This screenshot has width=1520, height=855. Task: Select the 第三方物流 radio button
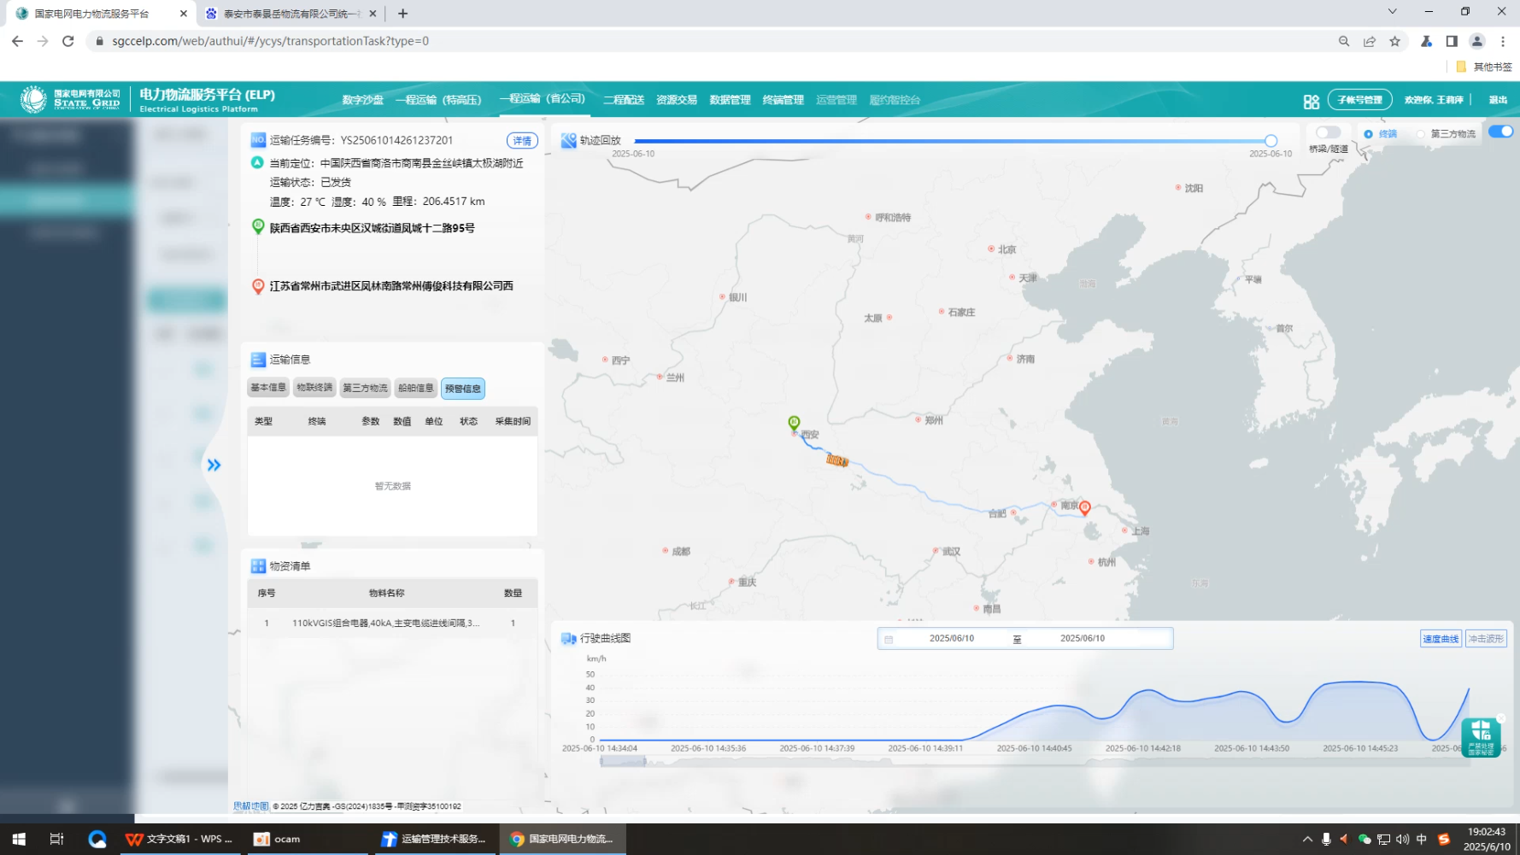(1421, 134)
